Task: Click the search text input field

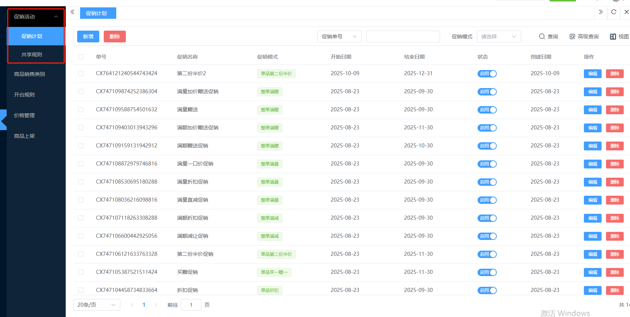Action: (x=403, y=36)
